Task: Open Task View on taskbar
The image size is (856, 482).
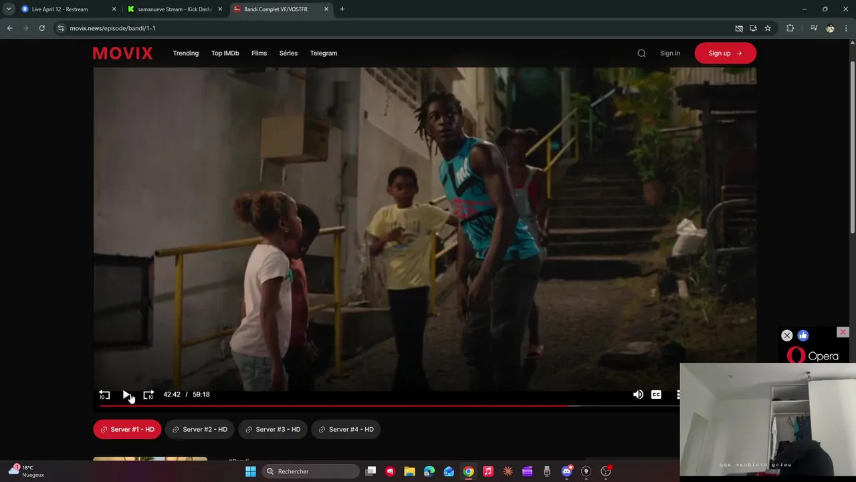Action: [x=371, y=471]
